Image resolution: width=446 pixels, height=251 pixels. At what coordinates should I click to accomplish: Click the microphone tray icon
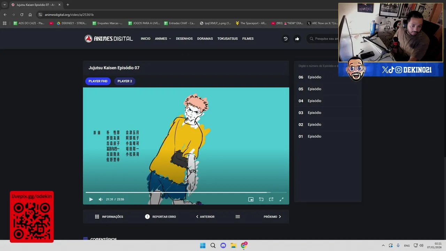398,245
